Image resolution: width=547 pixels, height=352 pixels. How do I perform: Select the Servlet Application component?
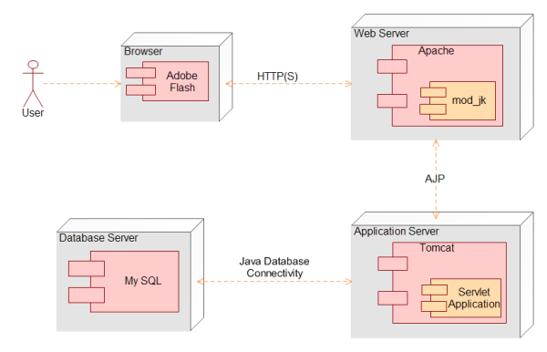click(461, 298)
